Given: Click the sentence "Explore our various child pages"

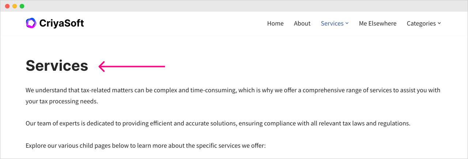Looking at the screenshot, I should click(146, 146).
